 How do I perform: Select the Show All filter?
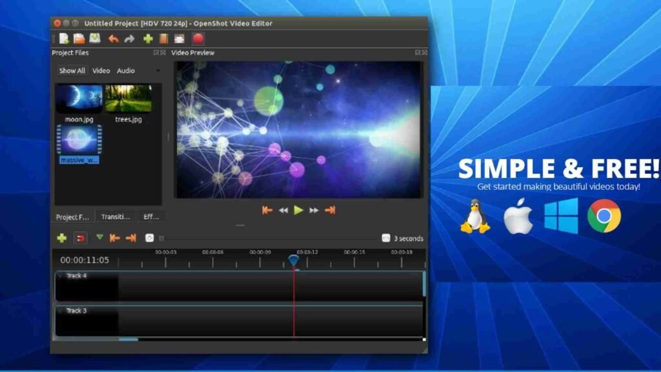tap(72, 71)
